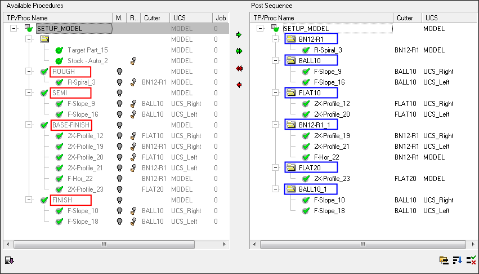Image resolution: width=479 pixels, height=274 pixels.
Task: Click the Job column header
Action: pyautogui.click(x=221, y=17)
